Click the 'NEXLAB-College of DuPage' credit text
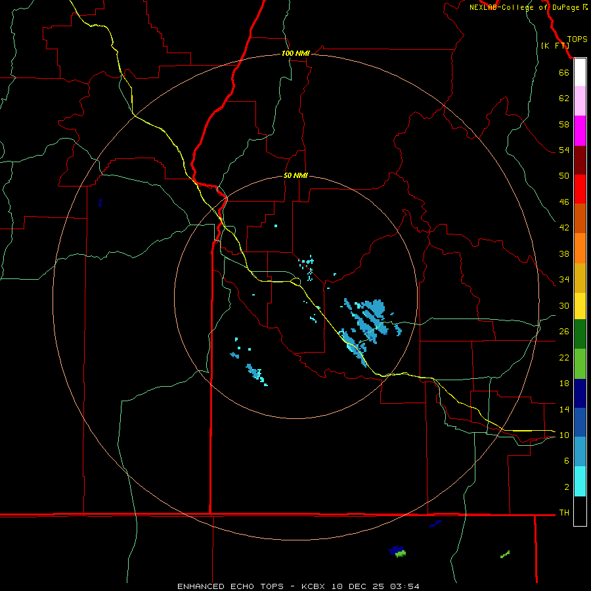The width and height of the screenshot is (591, 591). click(524, 7)
